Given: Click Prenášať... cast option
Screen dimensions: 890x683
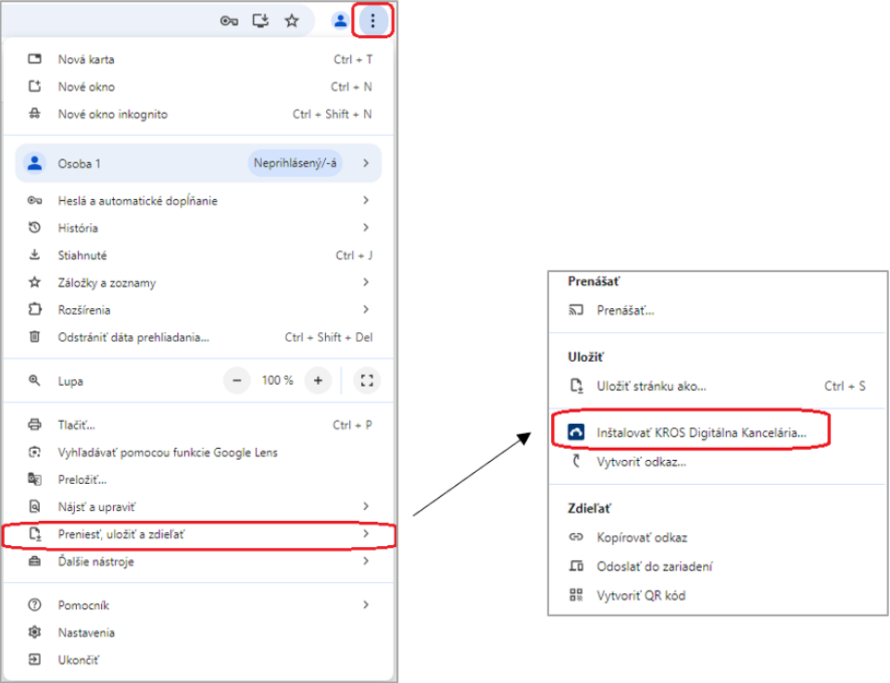Looking at the screenshot, I should click(625, 311).
